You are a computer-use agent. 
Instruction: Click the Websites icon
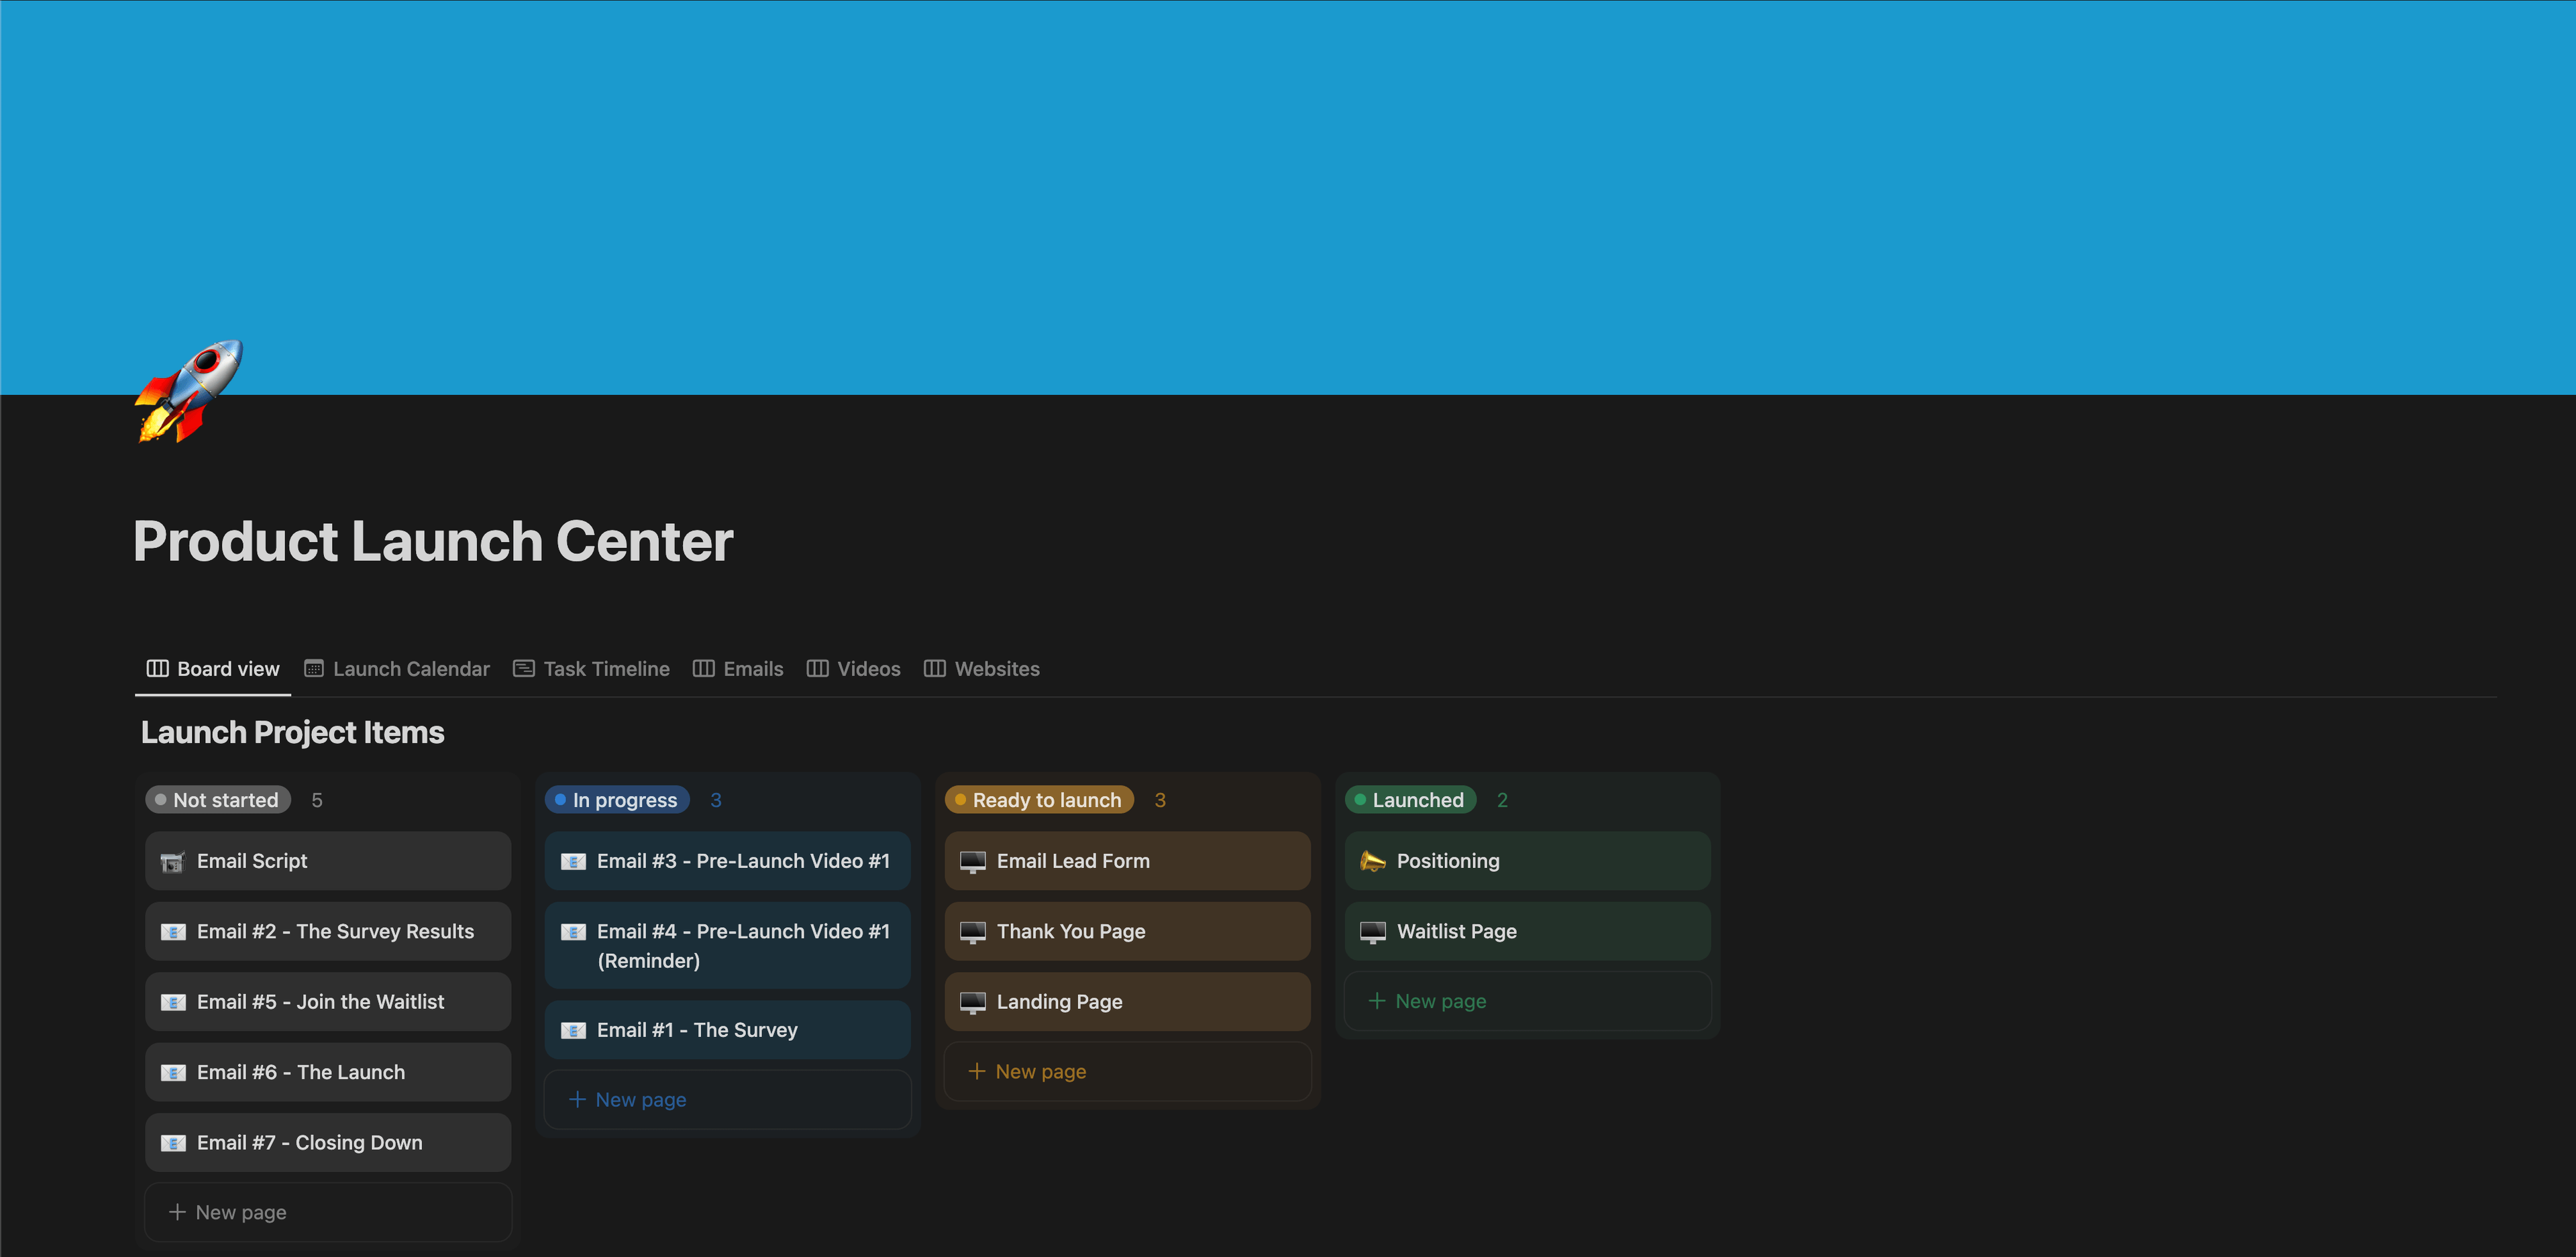point(934,669)
